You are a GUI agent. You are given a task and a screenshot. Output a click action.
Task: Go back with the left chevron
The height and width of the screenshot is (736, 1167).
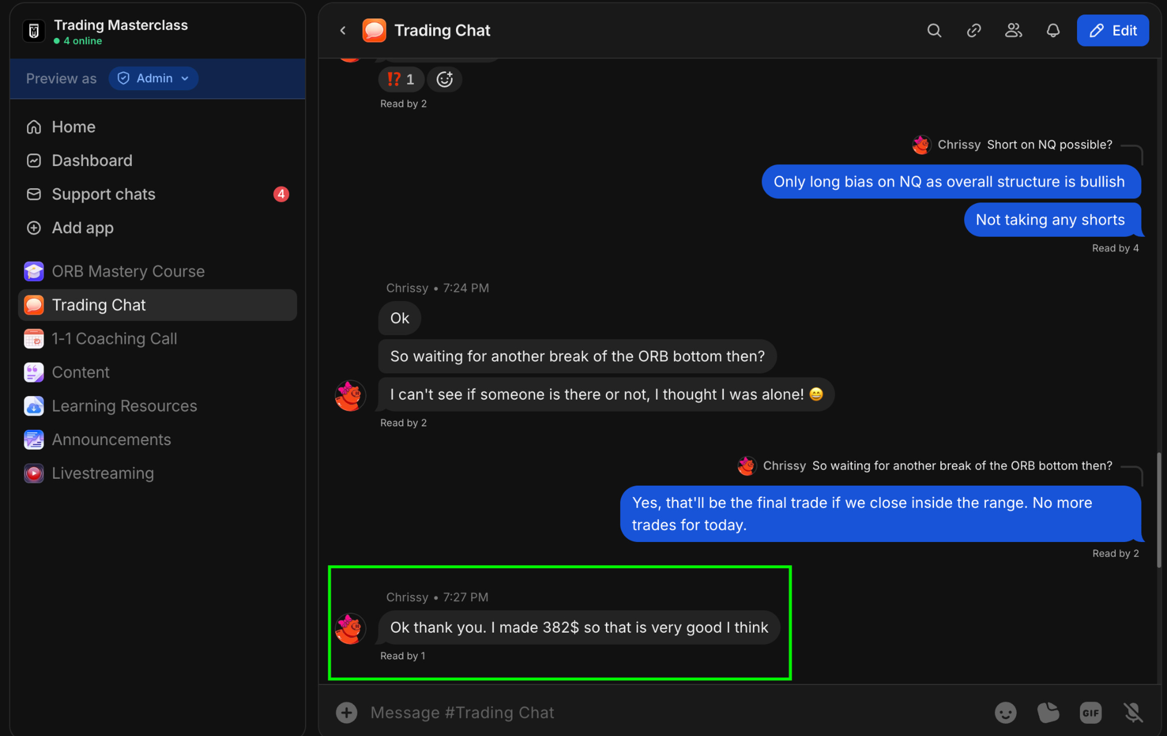[x=343, y=31]
